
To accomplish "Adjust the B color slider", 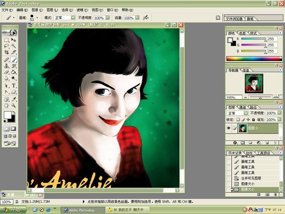I will 253,51.
